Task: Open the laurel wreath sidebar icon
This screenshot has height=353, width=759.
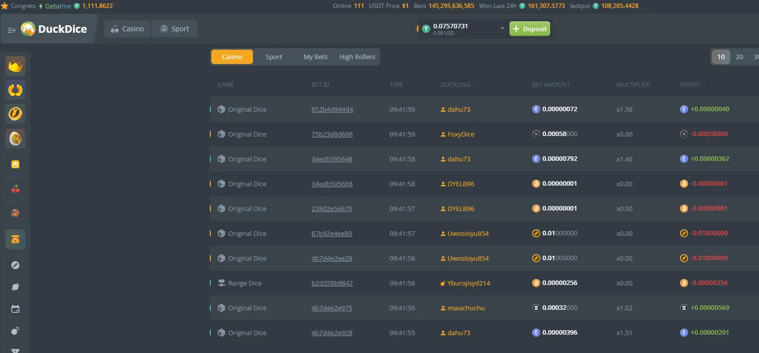Action: [x=15, y=90]
